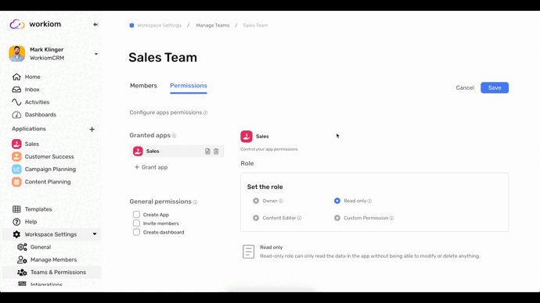Viewport: 540px width, 303px height.
Task: Click the Workspace Settings gear icon
Action: 16,234
